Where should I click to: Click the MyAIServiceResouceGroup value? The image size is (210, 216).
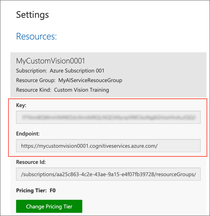(x=90, y=80)
